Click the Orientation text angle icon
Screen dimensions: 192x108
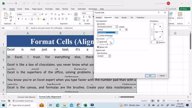click(x=63, y=14)
